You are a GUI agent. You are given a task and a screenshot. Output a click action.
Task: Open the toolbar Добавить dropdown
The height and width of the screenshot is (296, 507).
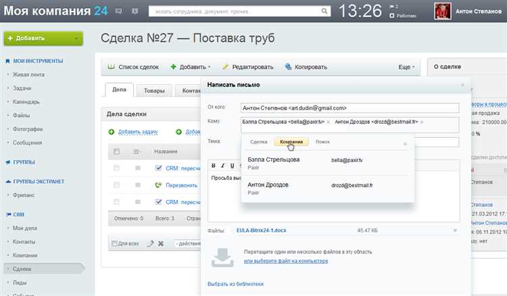pyautogui.click(x=191, y=67)
